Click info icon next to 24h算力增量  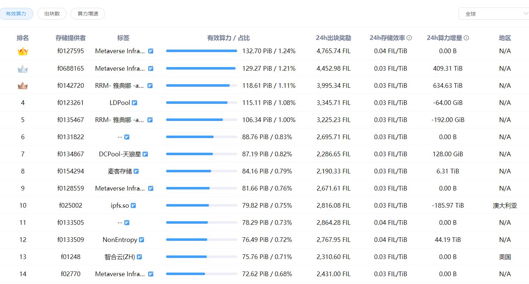point(466,38)
